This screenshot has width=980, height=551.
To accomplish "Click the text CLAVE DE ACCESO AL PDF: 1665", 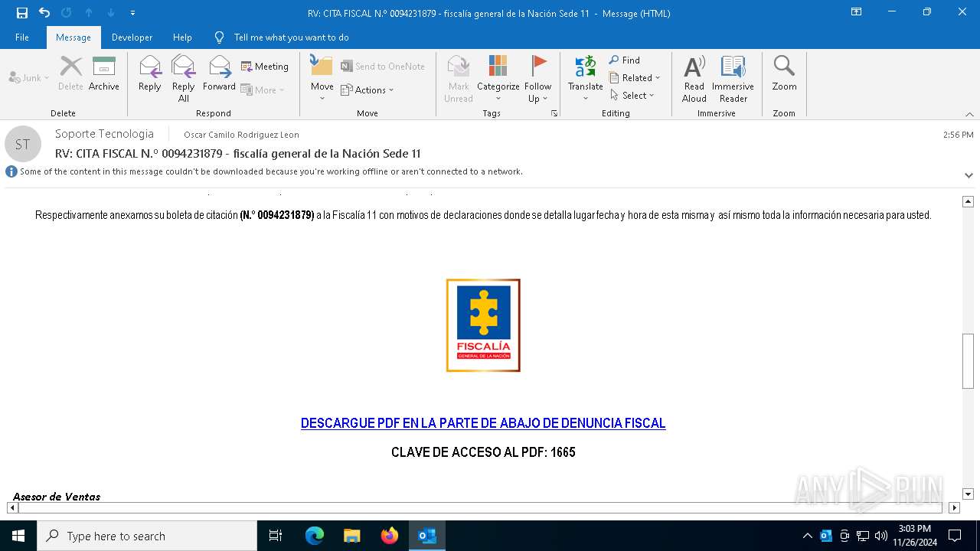I will pyautogui.click(x=483, y=452).
